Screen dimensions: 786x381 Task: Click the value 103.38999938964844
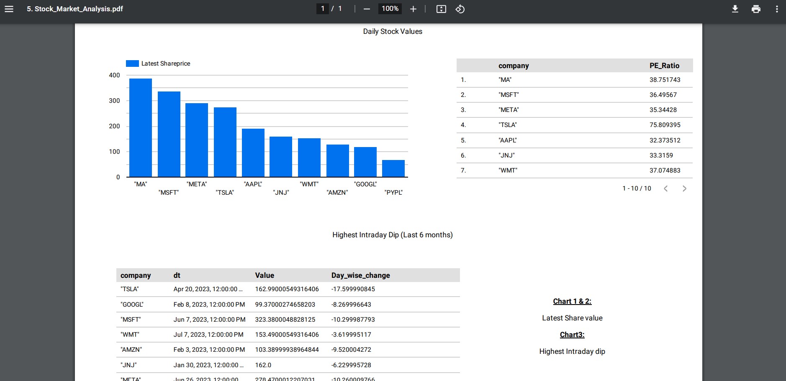(287, 350)
